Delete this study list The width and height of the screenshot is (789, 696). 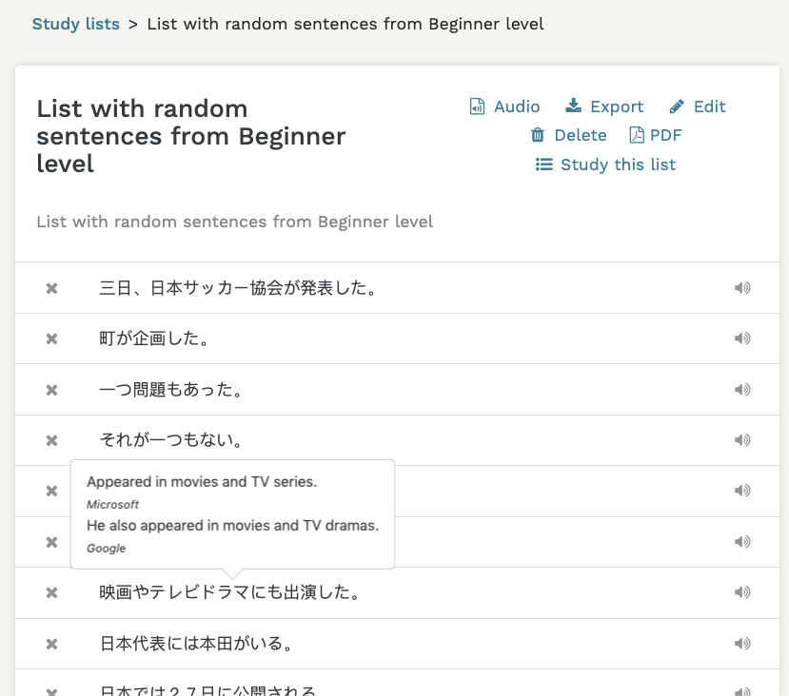point(568,135)
